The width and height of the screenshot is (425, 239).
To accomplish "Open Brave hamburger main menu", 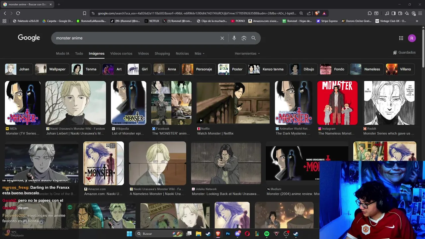I will click(420, 13).
